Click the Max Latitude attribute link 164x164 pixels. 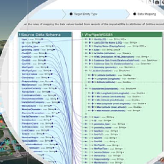tap(111, 107)
